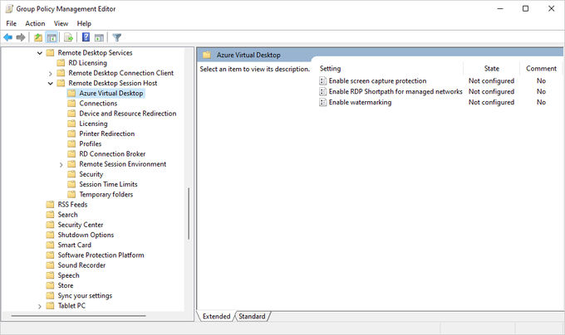The height and width of the screenshot is (335, 565).
Task: Select the Search folder in tree
Action: [x=67, y=215]
